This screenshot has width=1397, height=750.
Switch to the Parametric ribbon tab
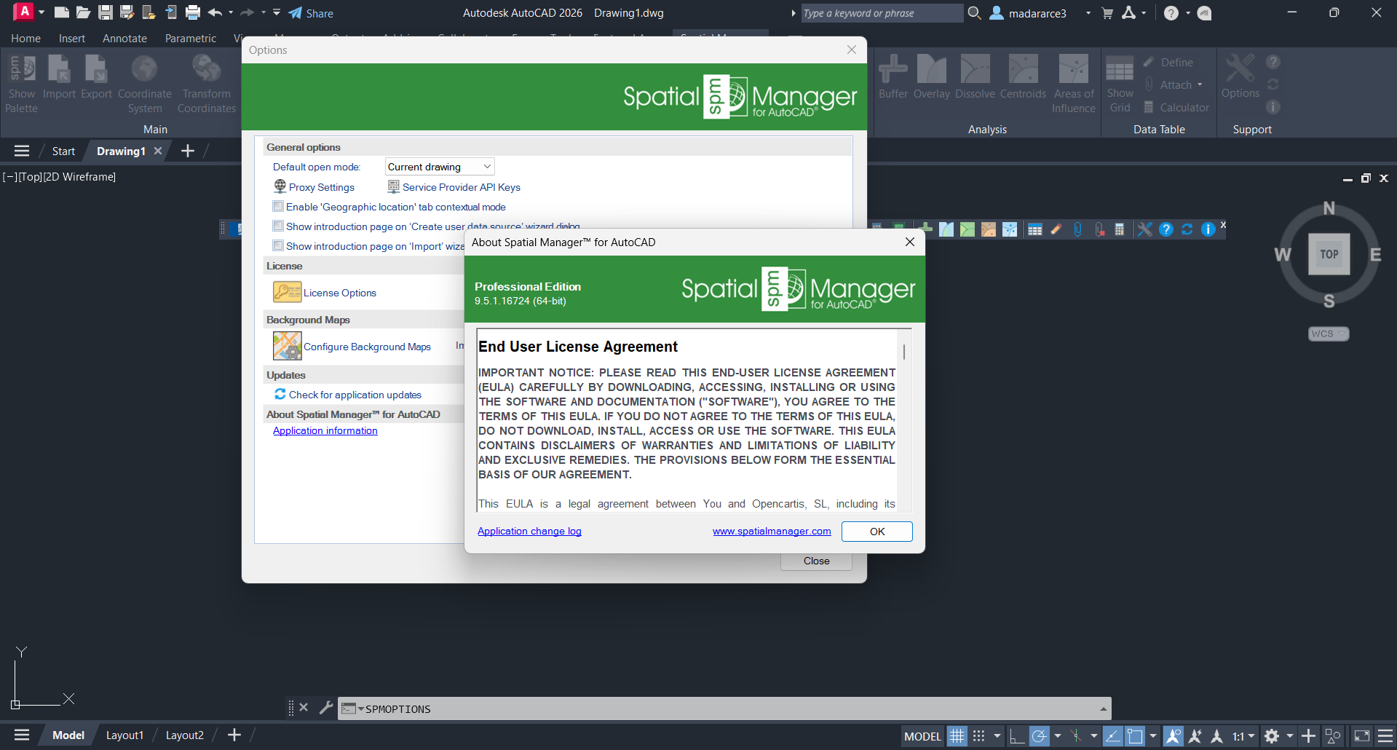[191, 39]
